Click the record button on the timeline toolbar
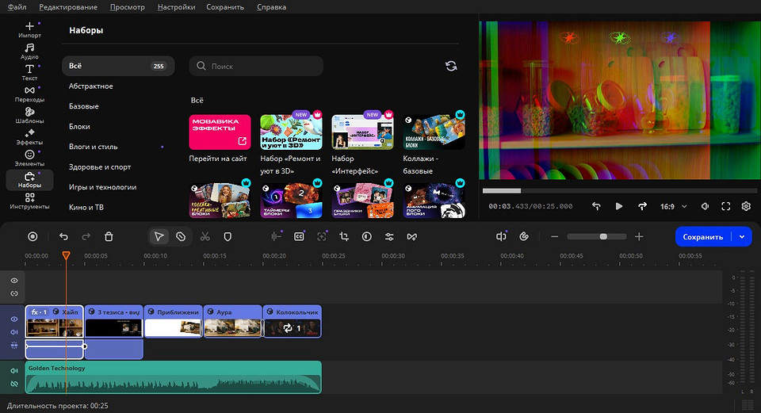Image resolution: width=761 pixels, height=413 pixels. tap(33, 236)
